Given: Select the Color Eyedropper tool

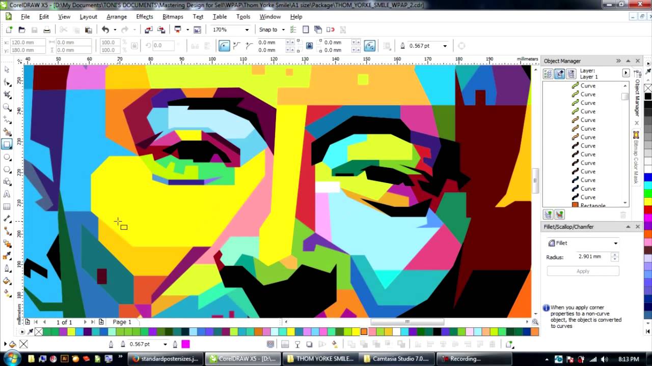Looking at the screenshot, I should tap(7, 256).
